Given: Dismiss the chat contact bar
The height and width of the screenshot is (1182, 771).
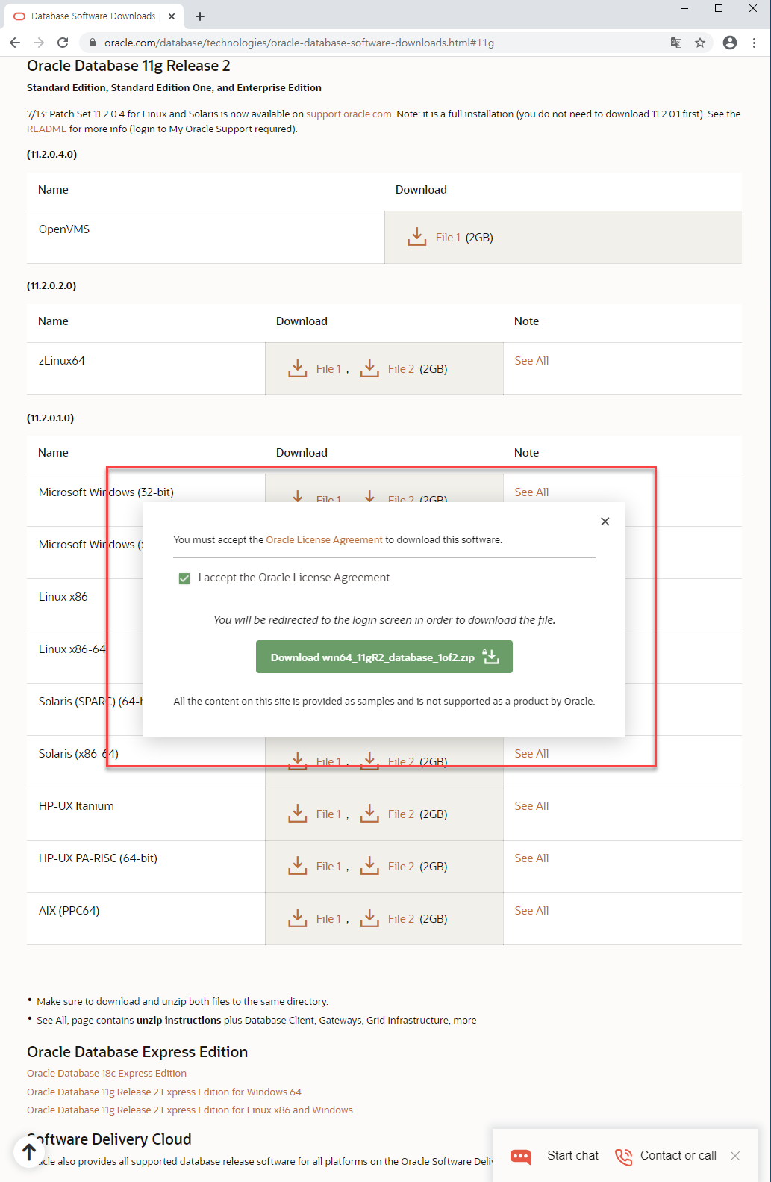Looking at the screenshot, I should click(735, 1156).
